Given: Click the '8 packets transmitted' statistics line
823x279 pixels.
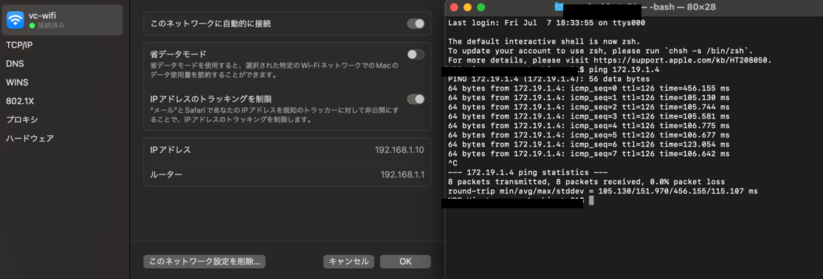Looking at the screenshot, I should point(587,182).
